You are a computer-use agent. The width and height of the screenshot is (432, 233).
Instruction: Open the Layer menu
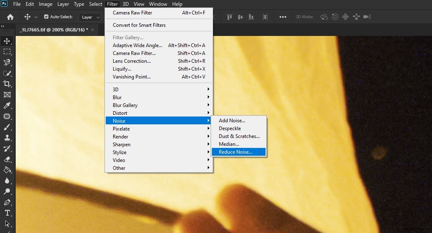pyautogui.click(x=63, y=4)
